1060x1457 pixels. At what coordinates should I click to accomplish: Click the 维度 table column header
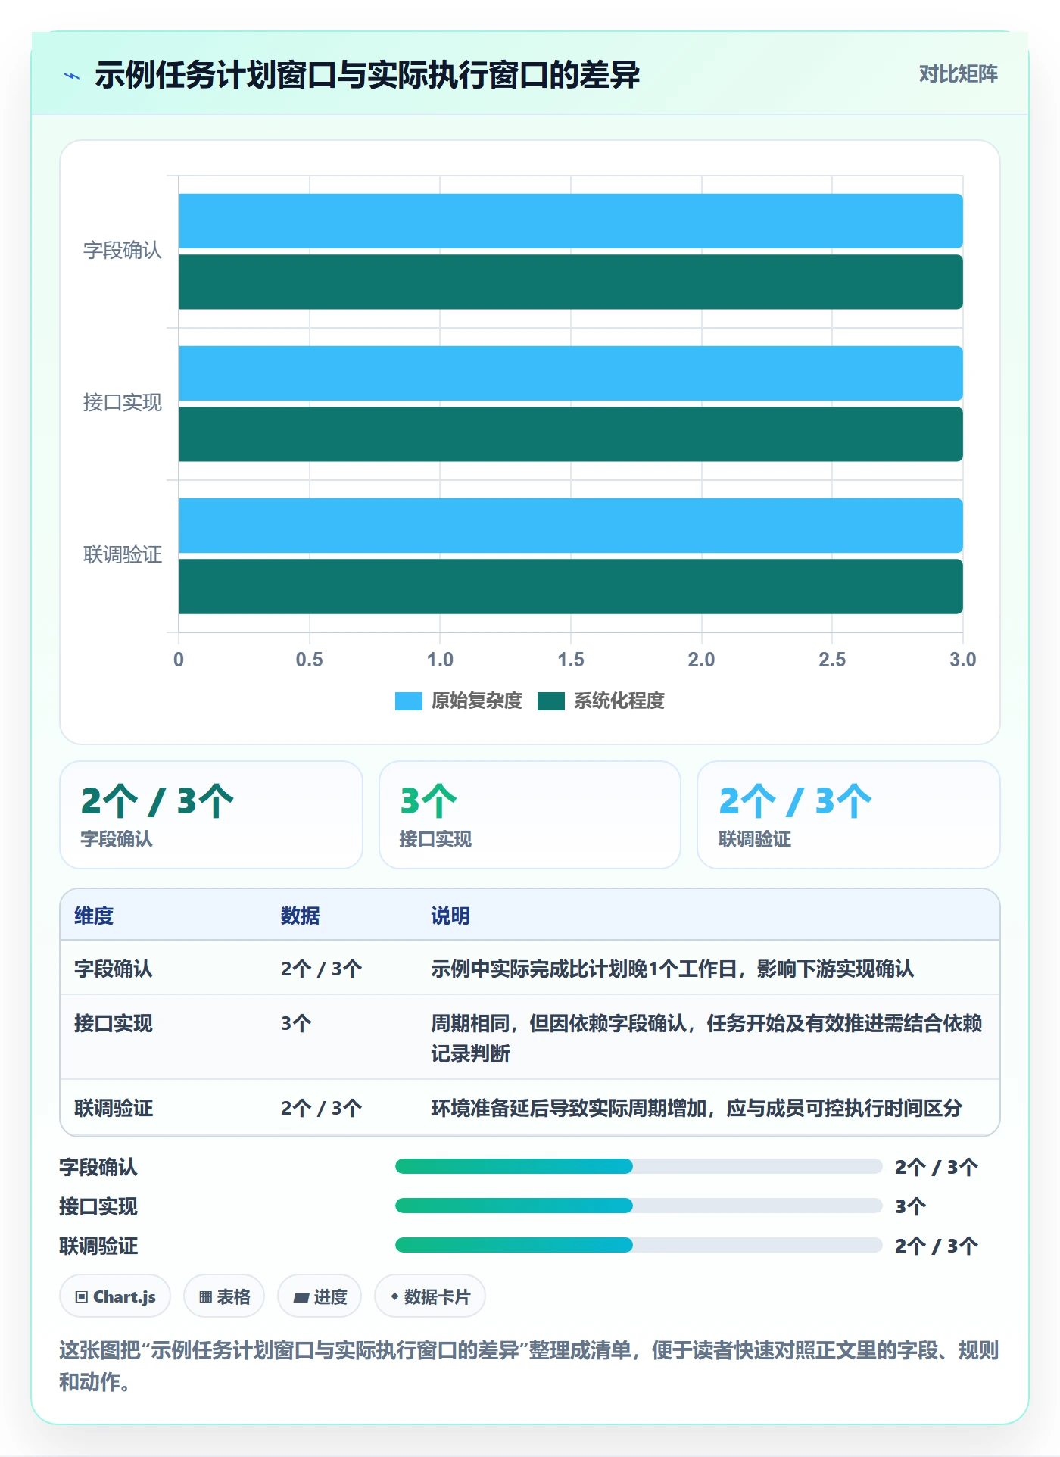[94, 916]
